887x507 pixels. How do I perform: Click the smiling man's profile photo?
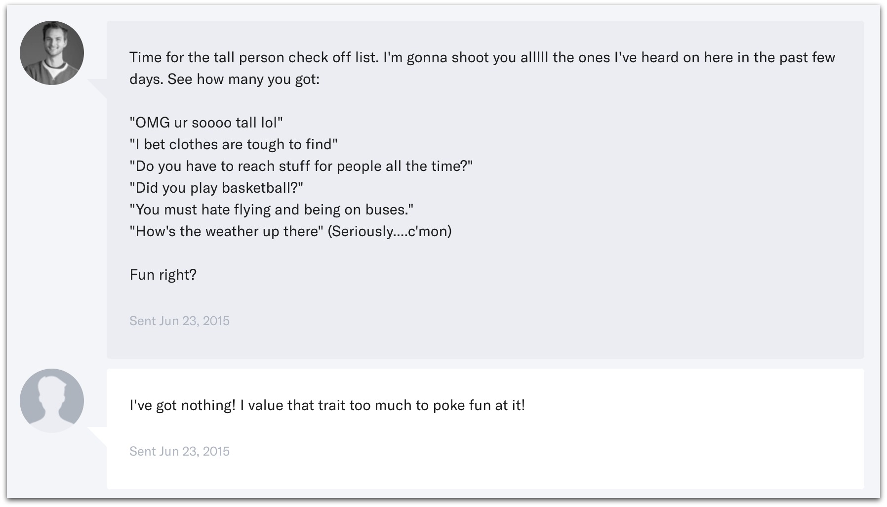(52, 53)
